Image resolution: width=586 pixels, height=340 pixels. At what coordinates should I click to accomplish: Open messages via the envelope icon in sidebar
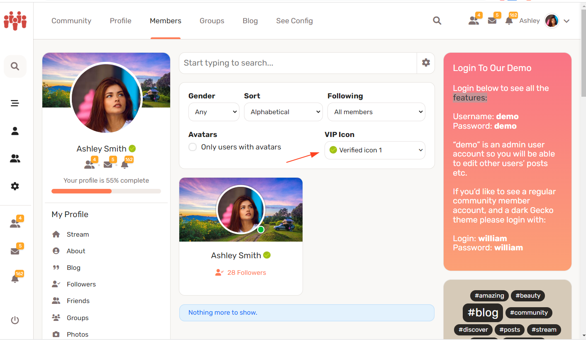pos(15,251)
